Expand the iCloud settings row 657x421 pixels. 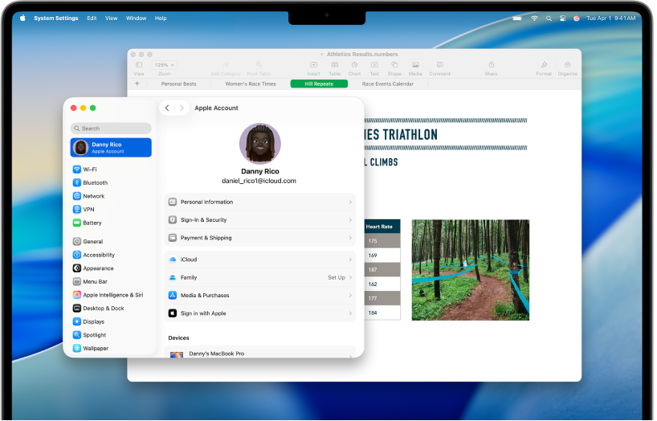click(259, 260)
